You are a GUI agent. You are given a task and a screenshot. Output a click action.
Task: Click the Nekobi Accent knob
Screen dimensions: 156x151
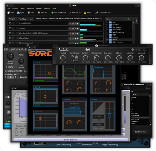coord(130,58)
